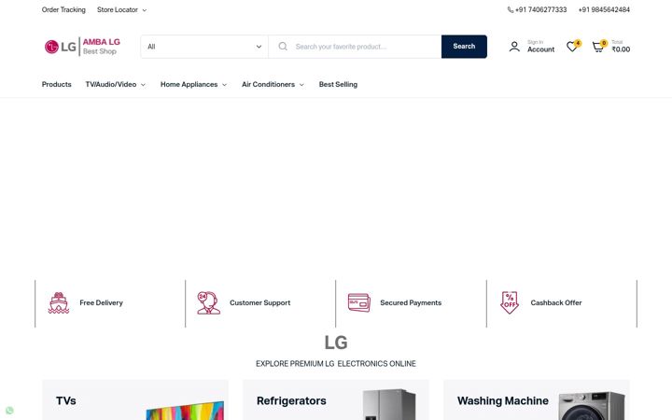Click the Free Delivery ship icon
672x420 pixels.
(x=59, y=302)
